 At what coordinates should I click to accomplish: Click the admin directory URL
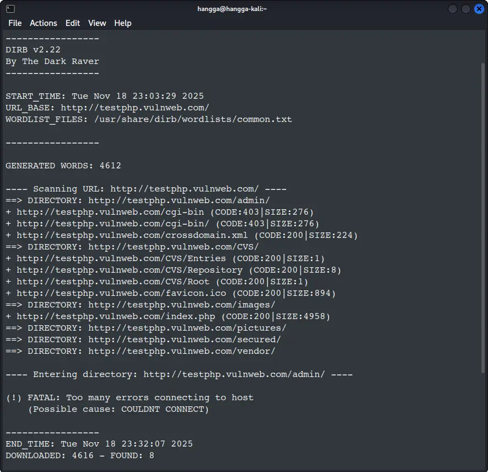pos(180,200)
